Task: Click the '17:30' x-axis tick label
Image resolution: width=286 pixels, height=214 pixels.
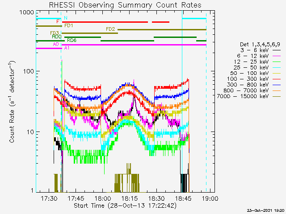Action: point(49,198)
